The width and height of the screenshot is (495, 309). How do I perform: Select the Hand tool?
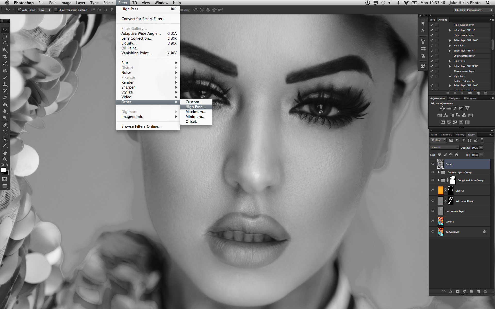(x=5, y=153)
